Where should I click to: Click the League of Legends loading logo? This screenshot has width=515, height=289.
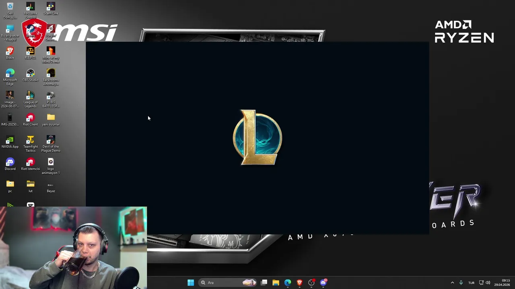tap(257, 137)
